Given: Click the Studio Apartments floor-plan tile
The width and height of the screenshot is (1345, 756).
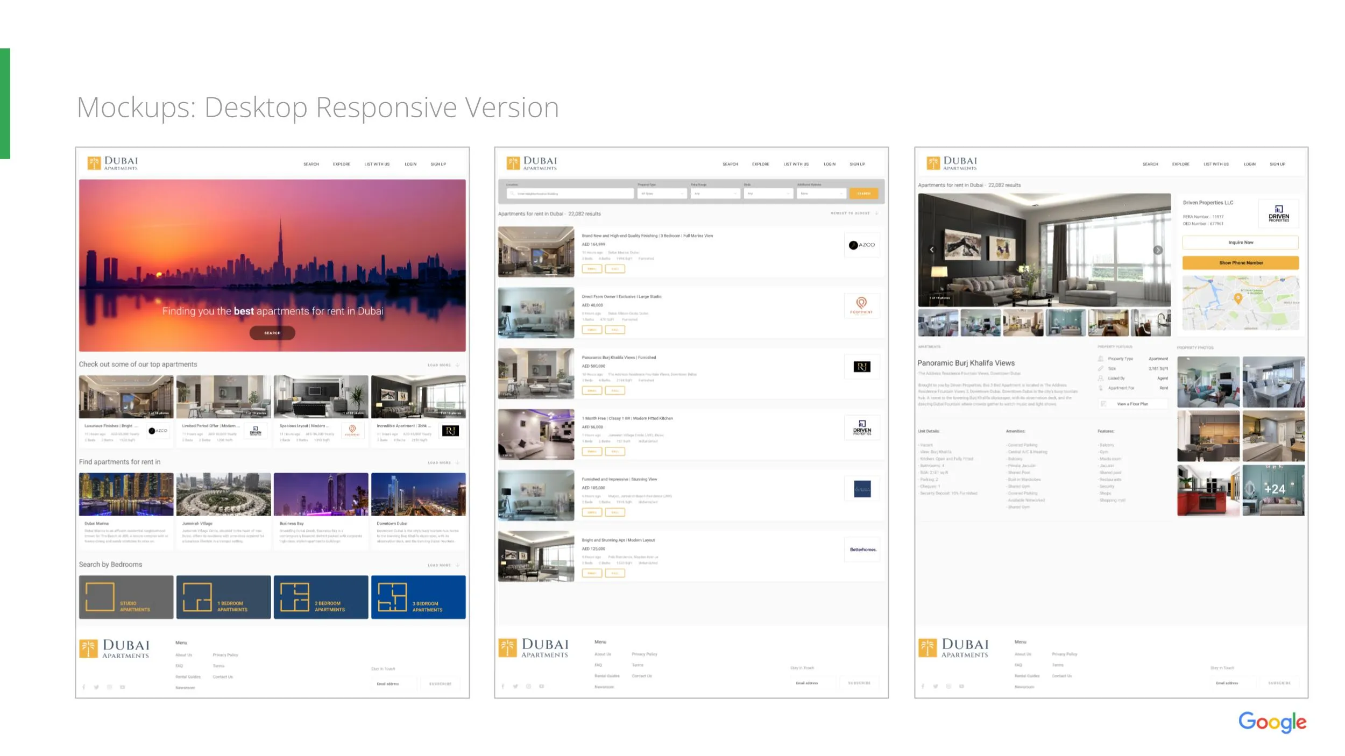Looking at the screenshot, I should pos(126,597).
